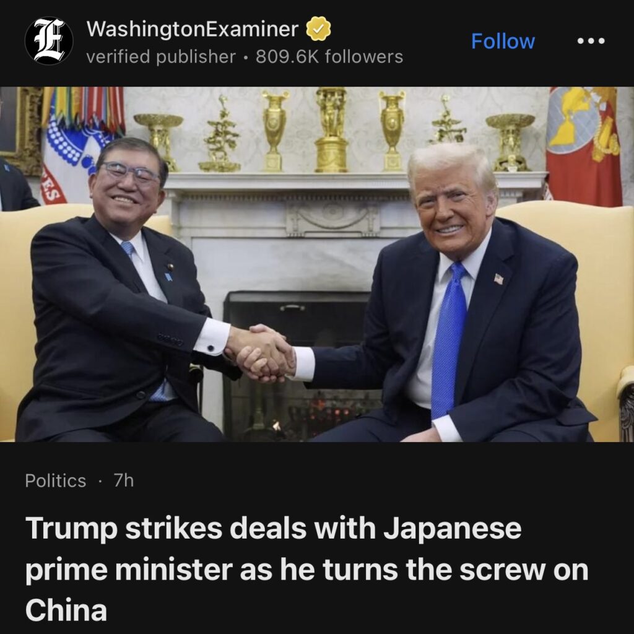
Task: Open the Washington Examiner logo avatar
Action: [x=49, y=41]
